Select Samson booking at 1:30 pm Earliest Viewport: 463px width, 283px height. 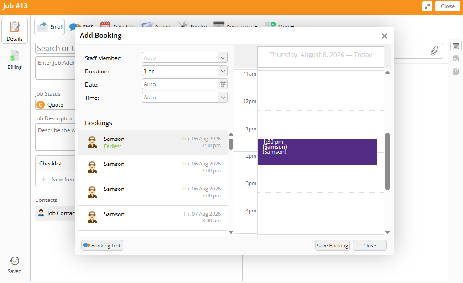(153, 143)
